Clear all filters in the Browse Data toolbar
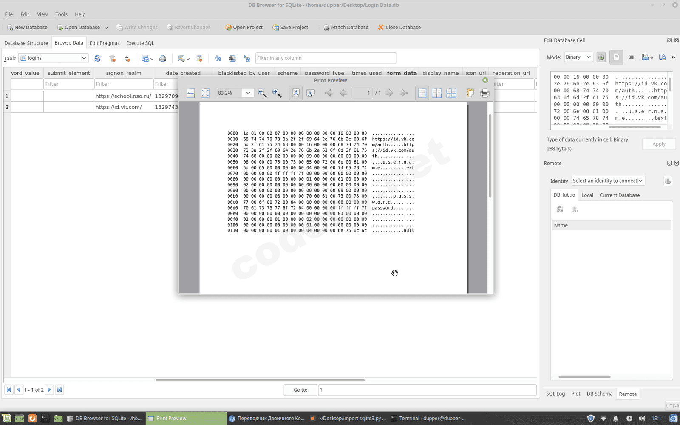 [x=112, y=58]
